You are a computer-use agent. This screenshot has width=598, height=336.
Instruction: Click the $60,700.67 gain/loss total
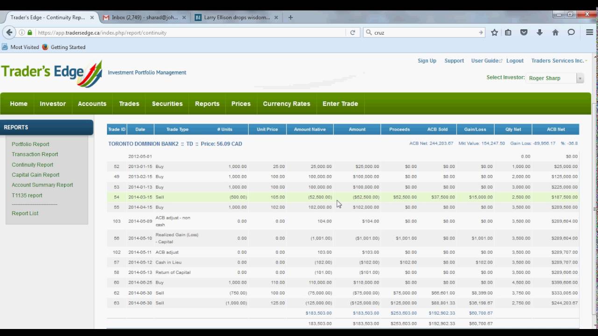(481, 313)
